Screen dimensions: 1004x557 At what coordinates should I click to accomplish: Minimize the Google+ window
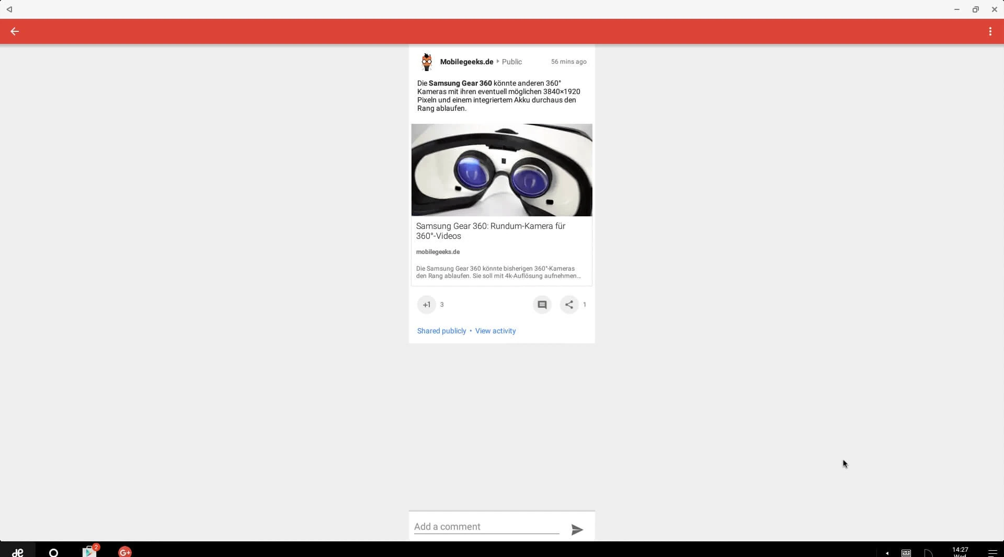pos(956,9)
